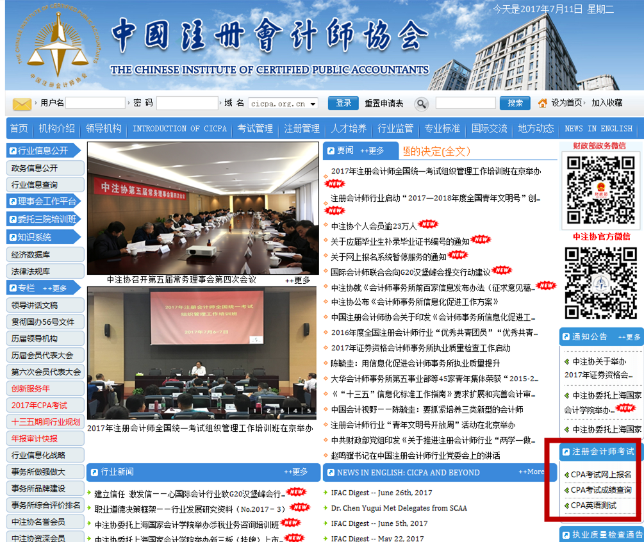Expand 更多 in the 通知公告 header

pyautogui.click(x=629, y=337)
